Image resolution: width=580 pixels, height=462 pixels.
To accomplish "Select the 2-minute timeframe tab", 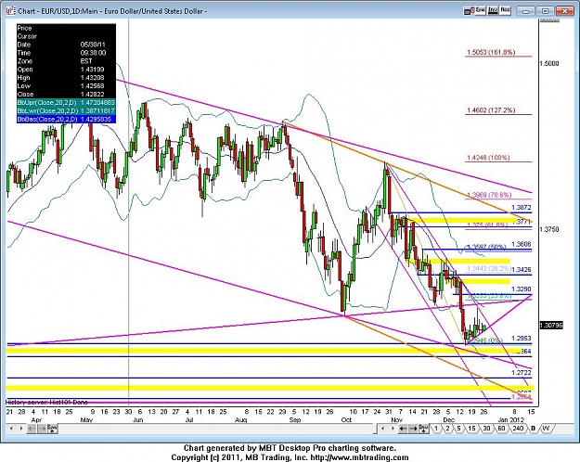I will (x=447, y=429).
